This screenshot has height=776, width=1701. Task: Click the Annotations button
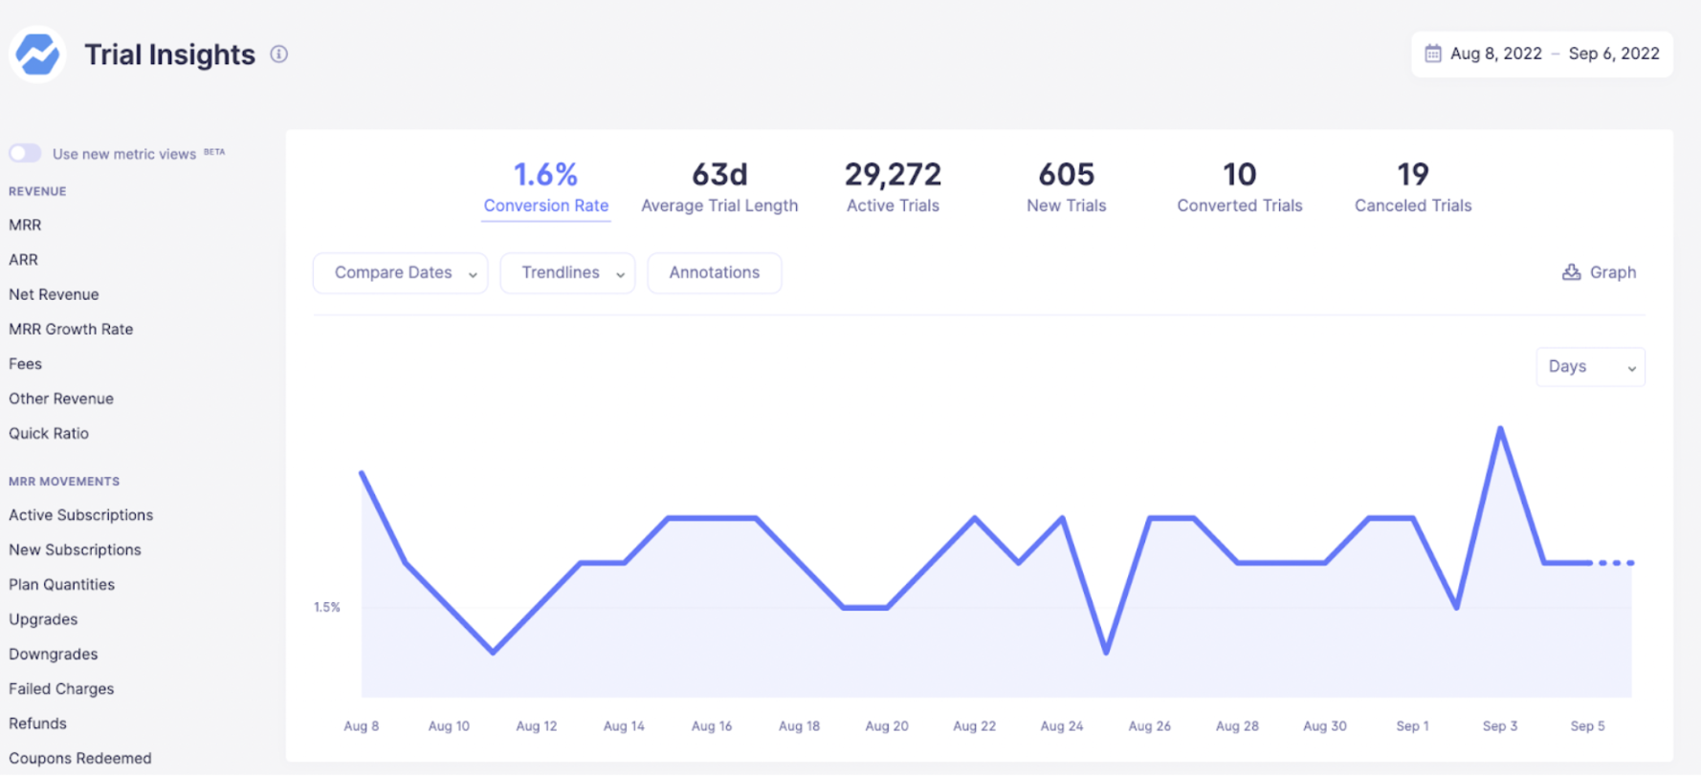pyautogui.click(x=714, y=273)
